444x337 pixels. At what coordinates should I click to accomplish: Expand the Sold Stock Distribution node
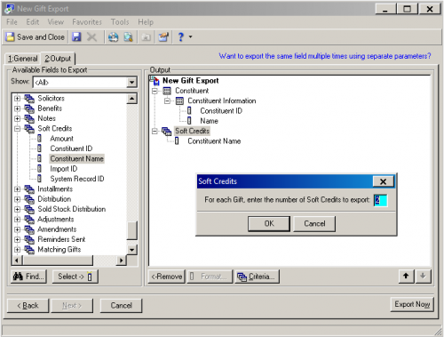17,209
